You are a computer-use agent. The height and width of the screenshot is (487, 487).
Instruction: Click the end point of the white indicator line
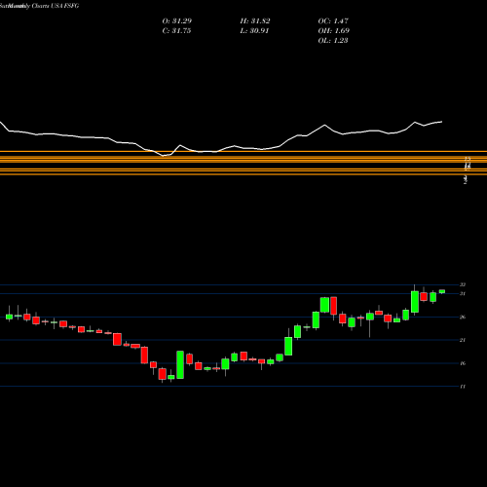[442, 122]
